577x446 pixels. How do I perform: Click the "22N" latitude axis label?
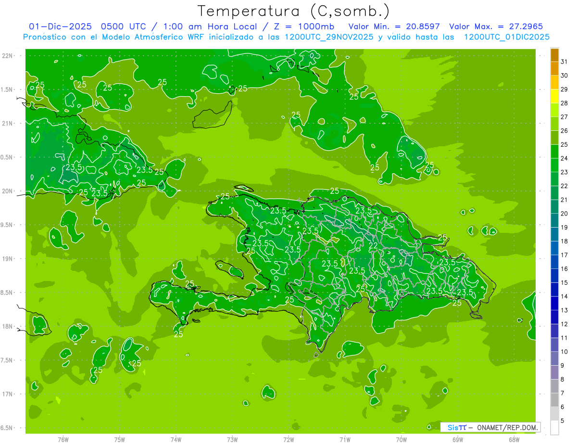[7, 55]
